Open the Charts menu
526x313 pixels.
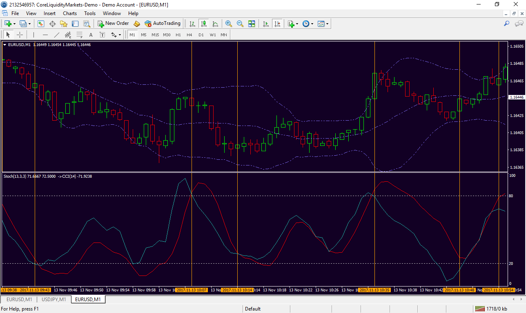click(70, 13)
